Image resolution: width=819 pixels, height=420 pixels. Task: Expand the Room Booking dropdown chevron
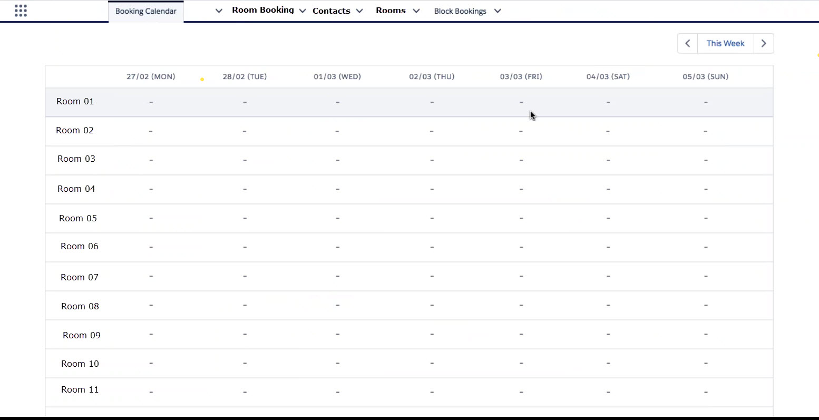[303, 11]
